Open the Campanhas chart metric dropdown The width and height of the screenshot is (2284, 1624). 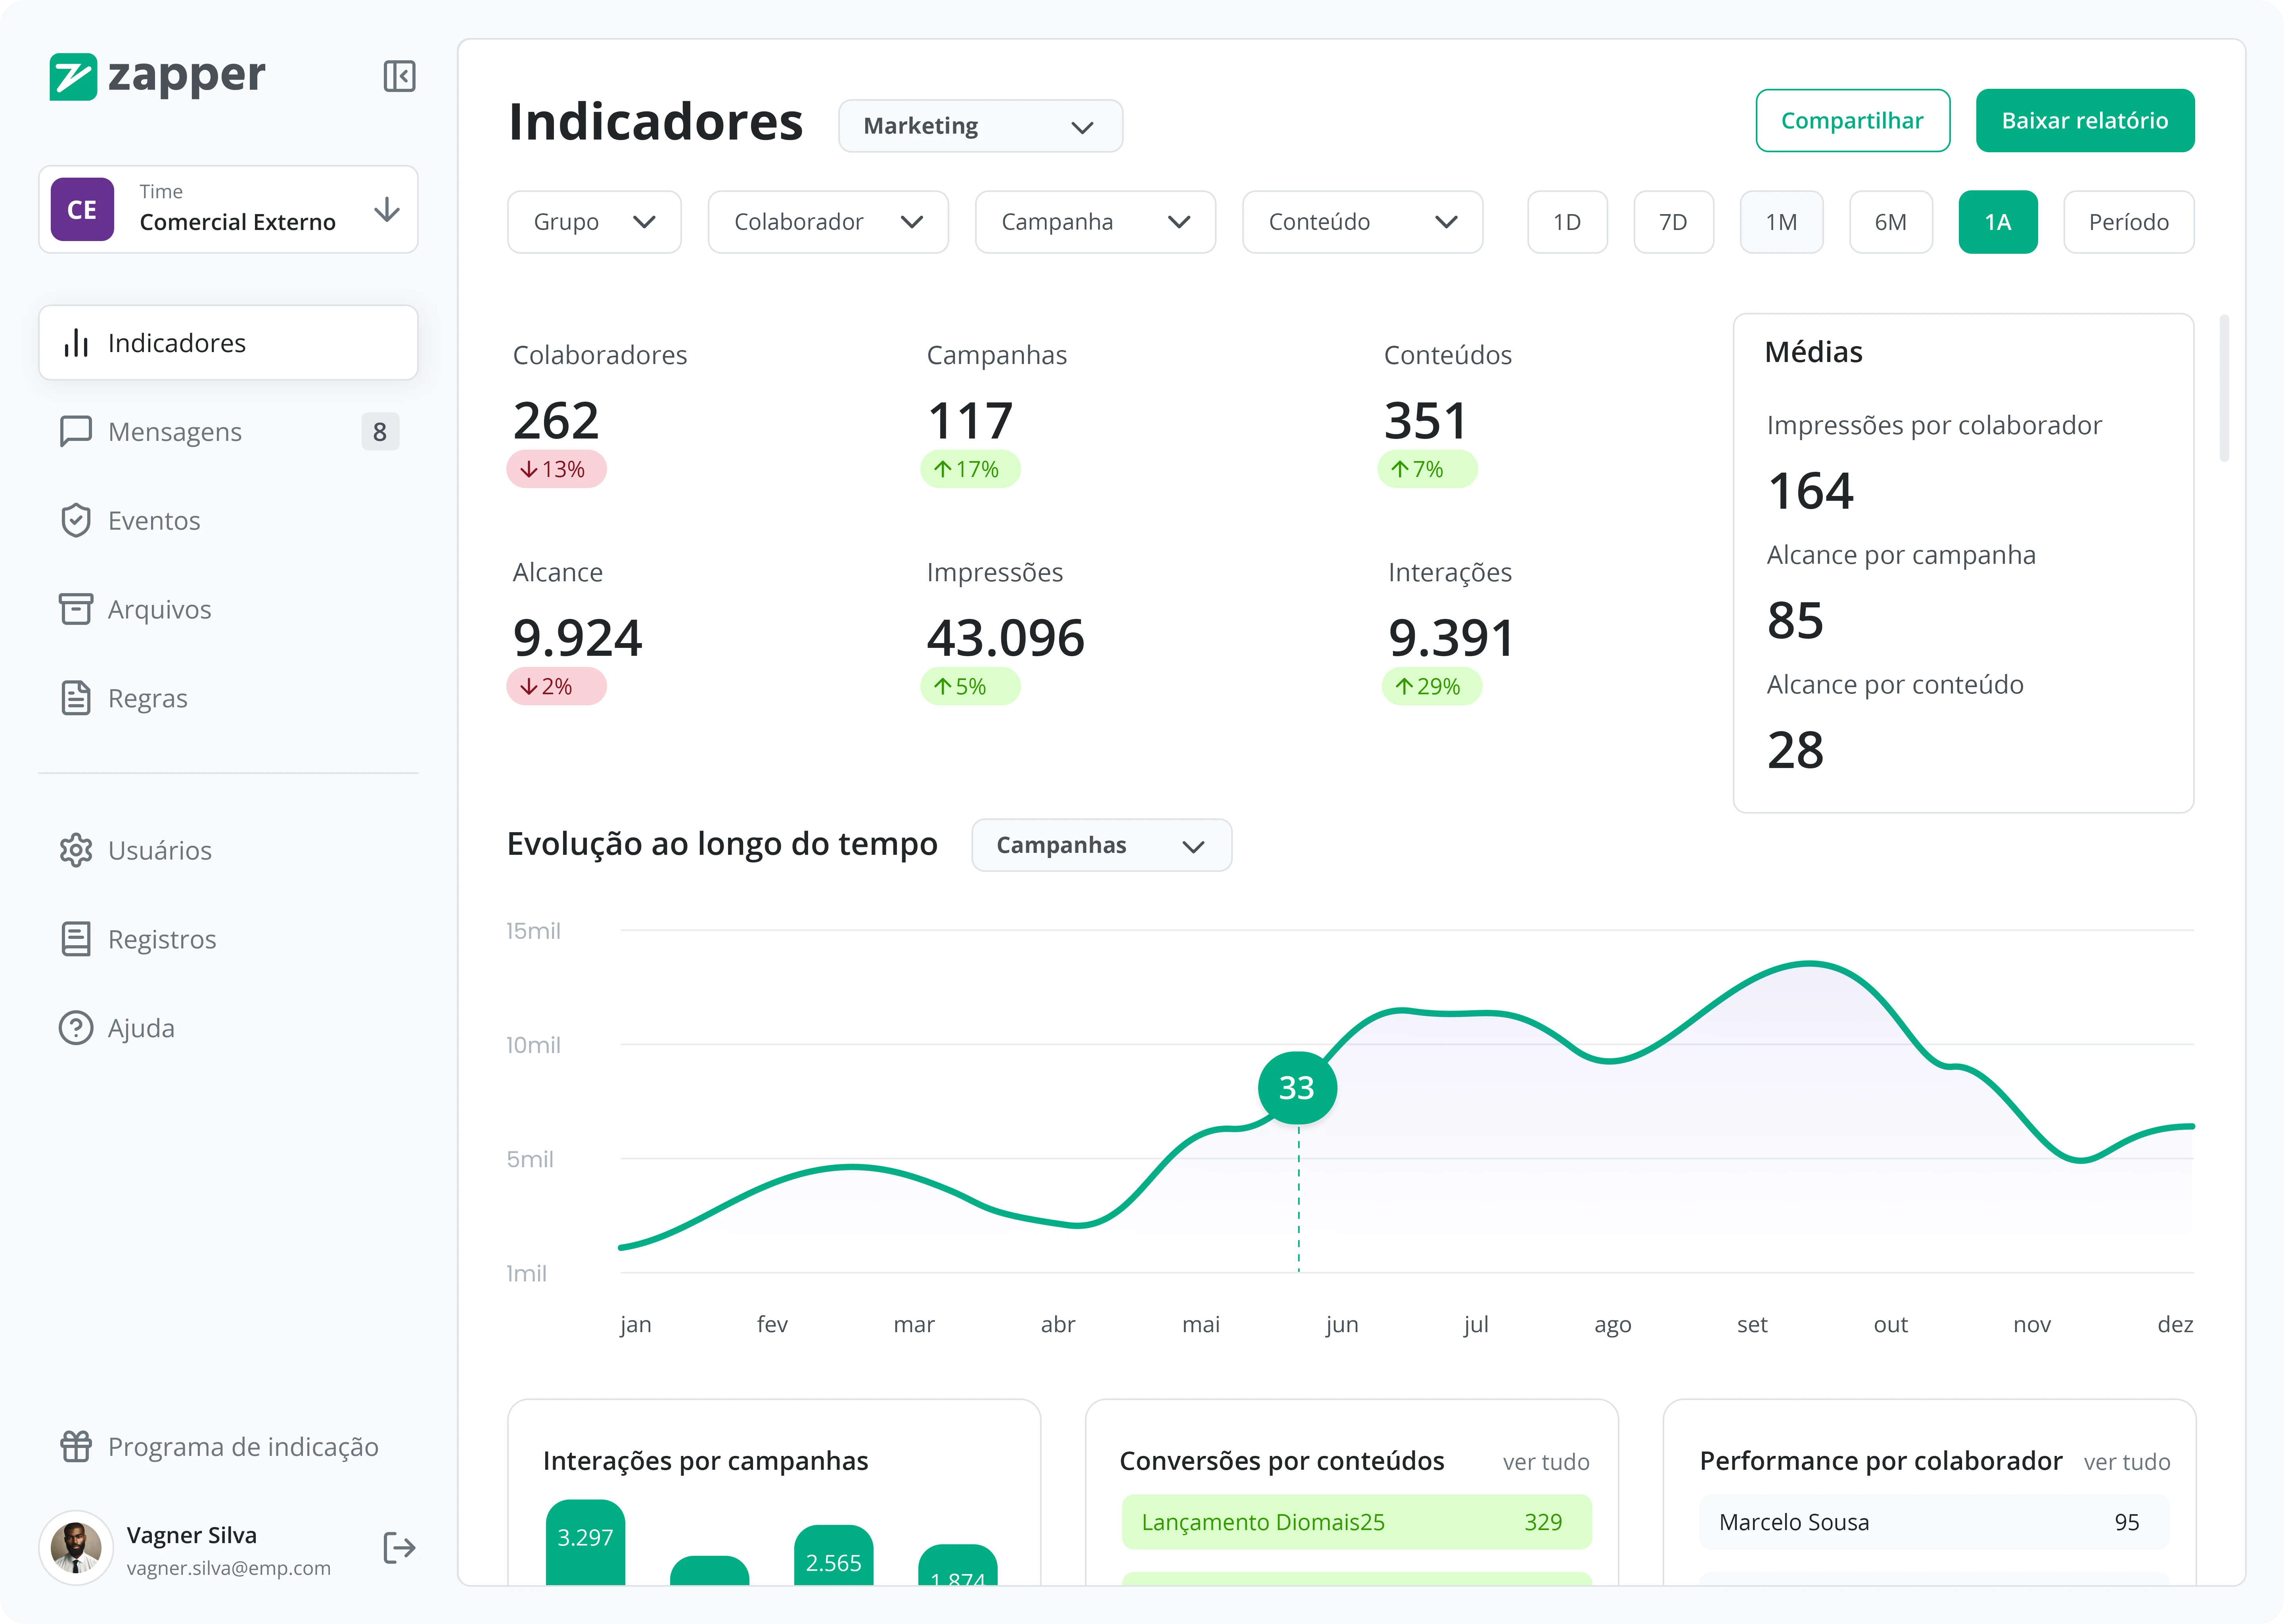1101,845
